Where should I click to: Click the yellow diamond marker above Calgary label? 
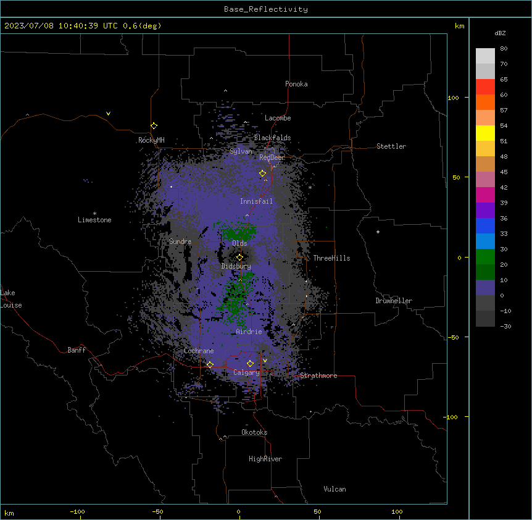click(250, 364)
